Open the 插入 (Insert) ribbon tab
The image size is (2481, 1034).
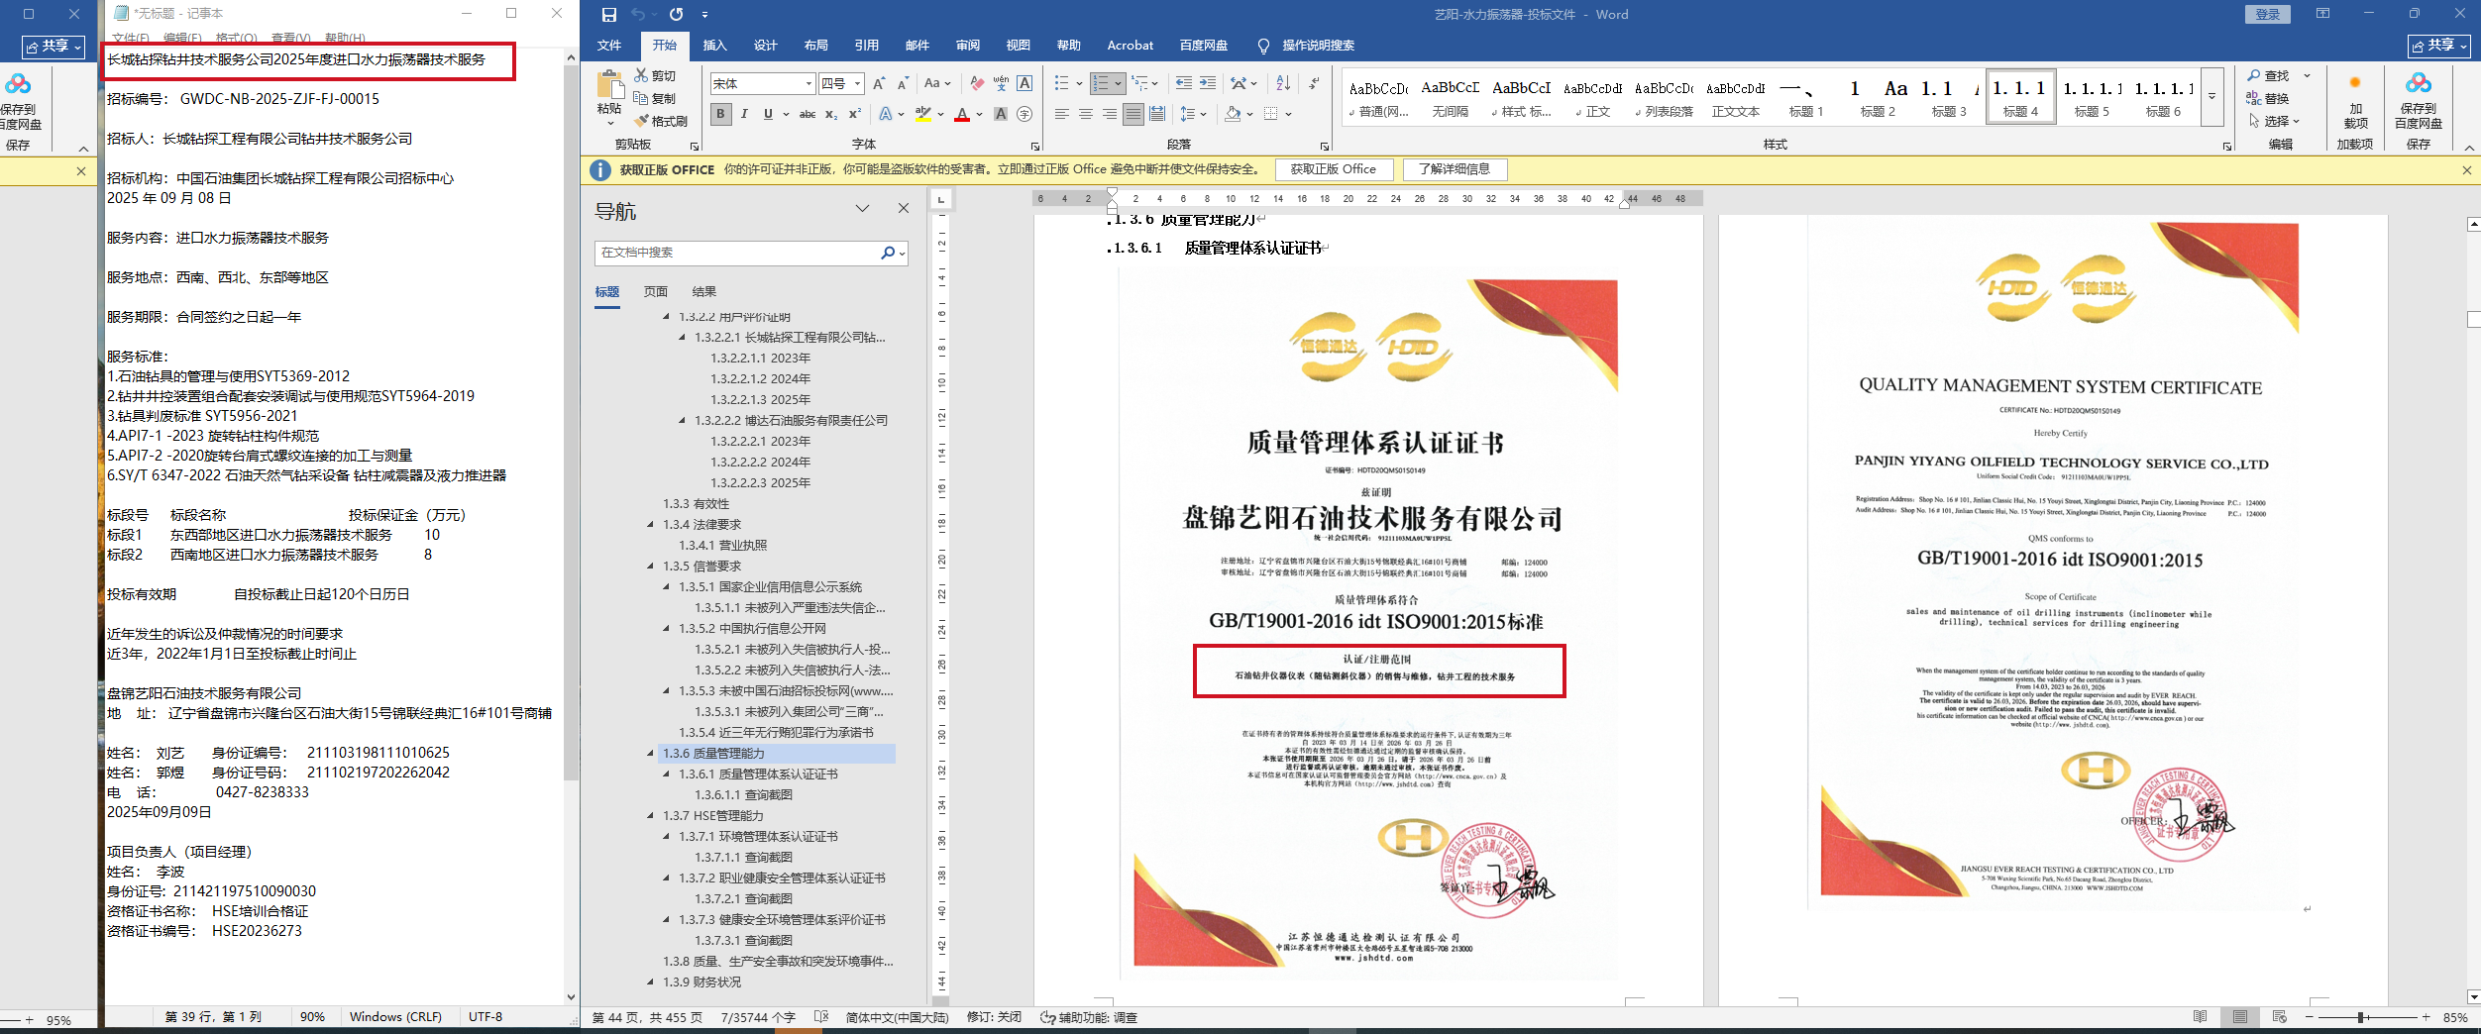pyautogui.click(x=714, y=46)
